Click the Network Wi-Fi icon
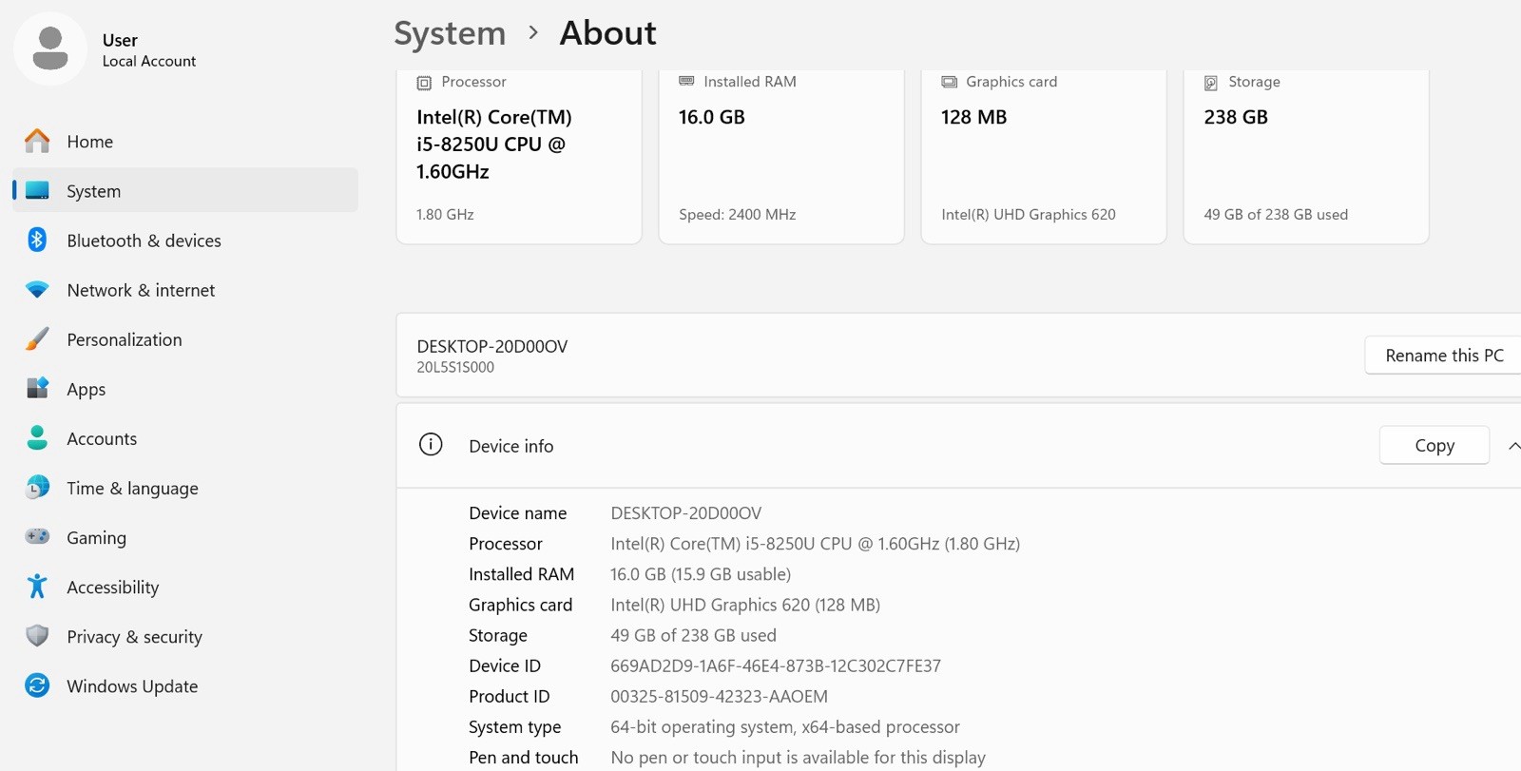This screenshot has width=1521, height=771. coord(37,290)
